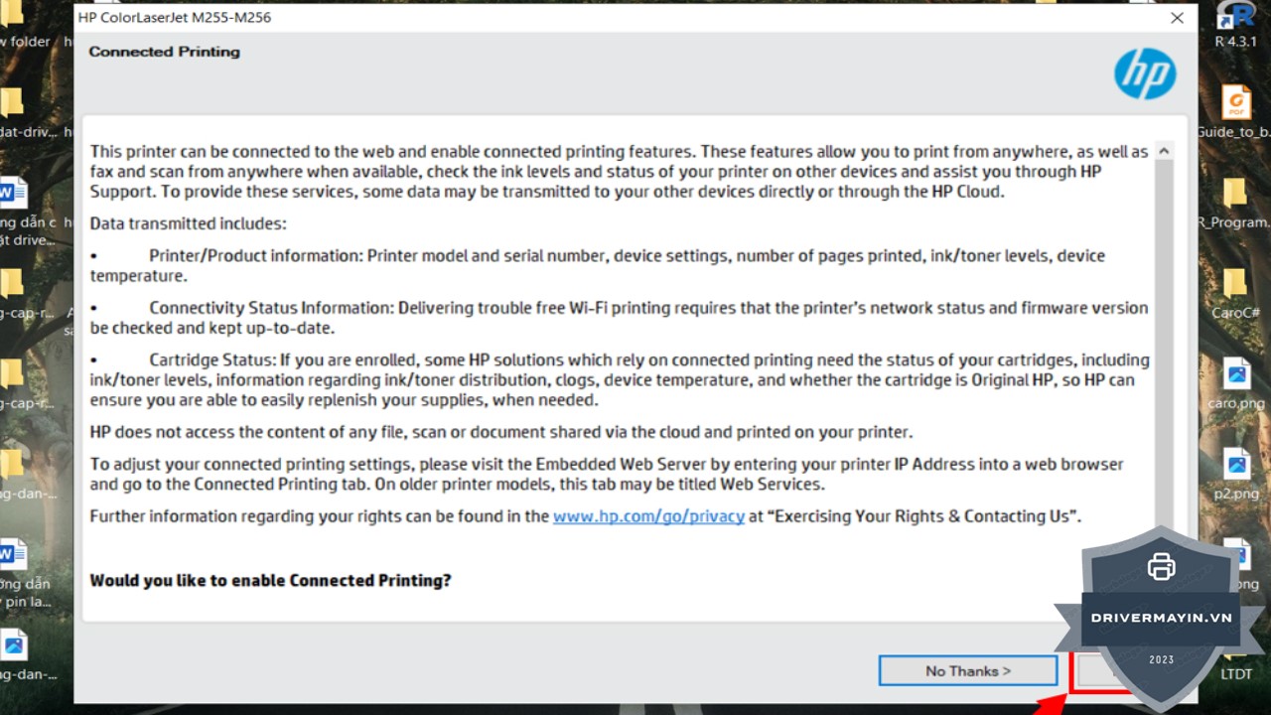Select the R_Program folder on desktop
Screen dimensions: 1271x715
tap(1234, 197)
